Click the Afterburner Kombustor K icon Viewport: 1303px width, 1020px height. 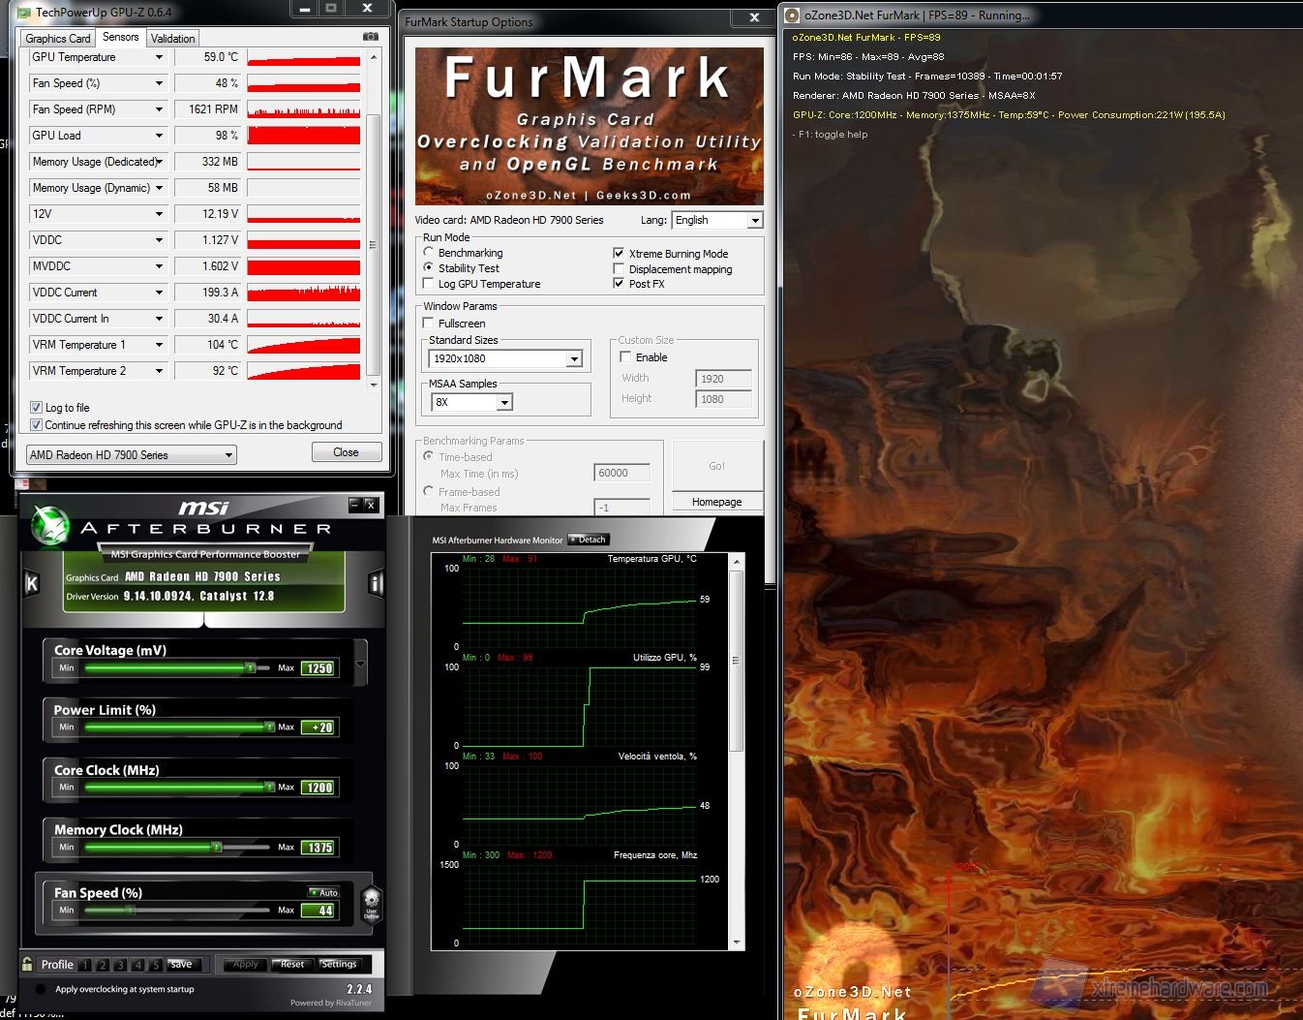(x=31, y=582)
